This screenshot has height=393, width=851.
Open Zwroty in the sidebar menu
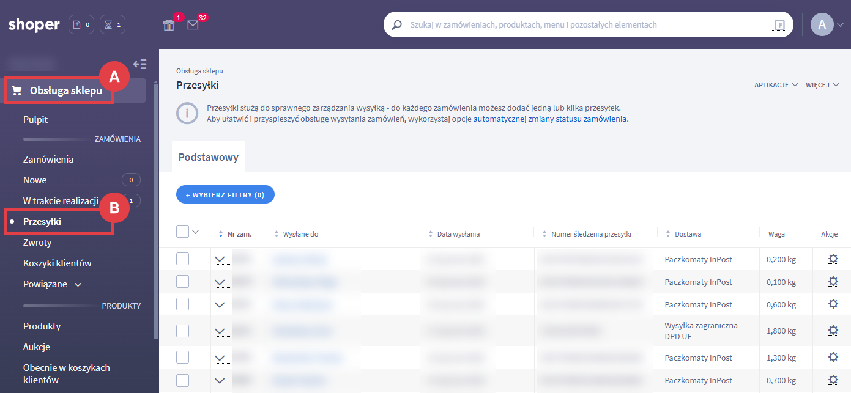point(37,243)
